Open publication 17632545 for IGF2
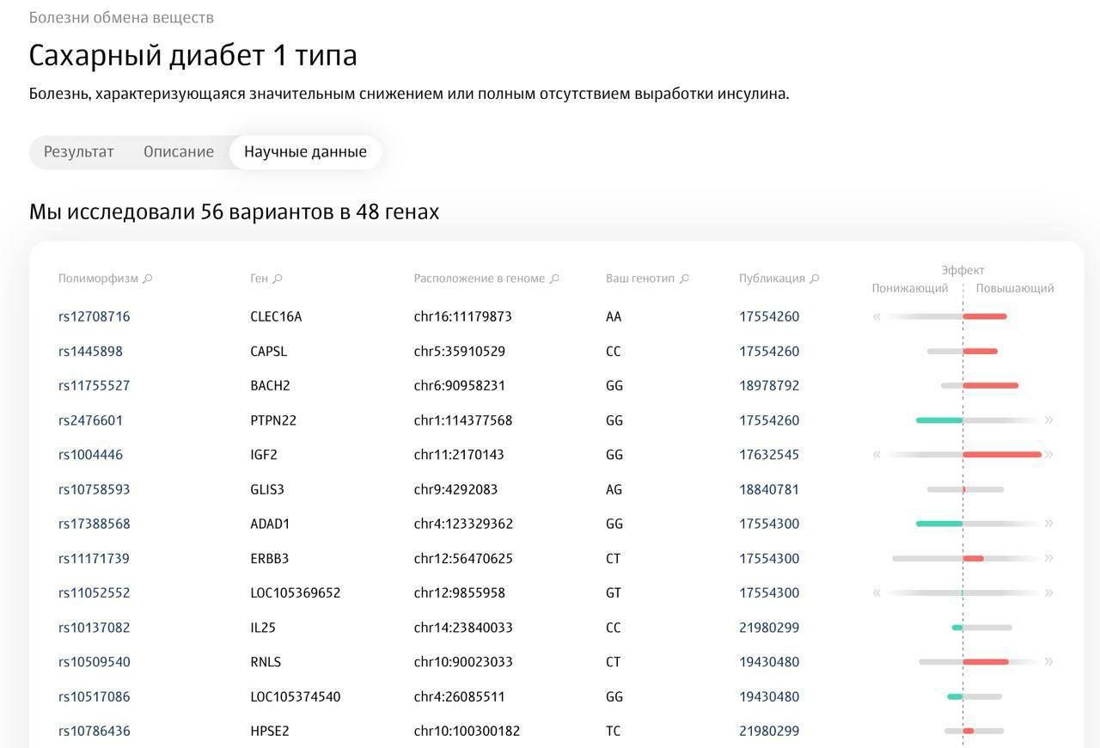The width and height of the screenshot is (1100, 748). pyautogui.click(x=769, y=455)
